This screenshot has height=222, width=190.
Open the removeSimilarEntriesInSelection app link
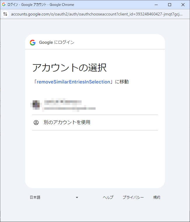point(73,82)
